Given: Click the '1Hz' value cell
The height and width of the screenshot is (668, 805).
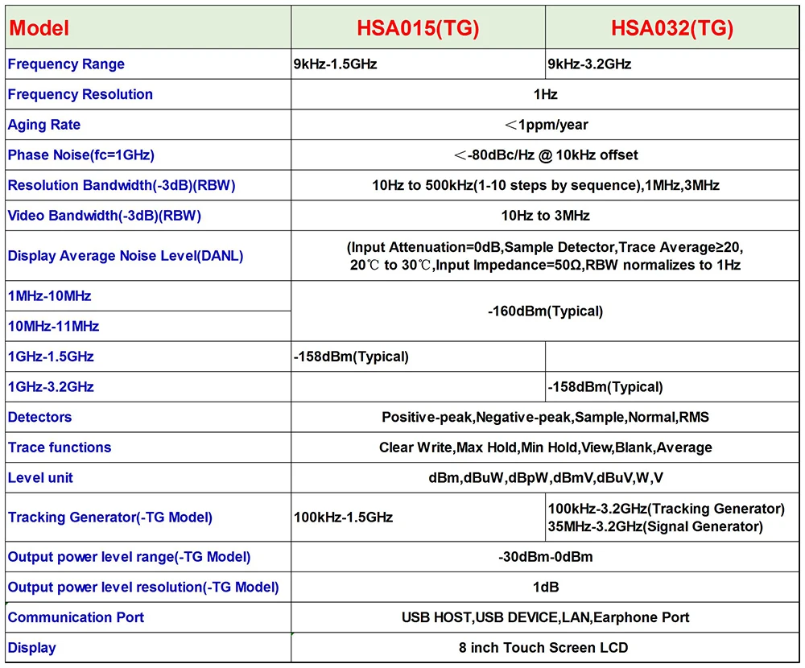Looking at the screenshot, I should coord(545,94).
